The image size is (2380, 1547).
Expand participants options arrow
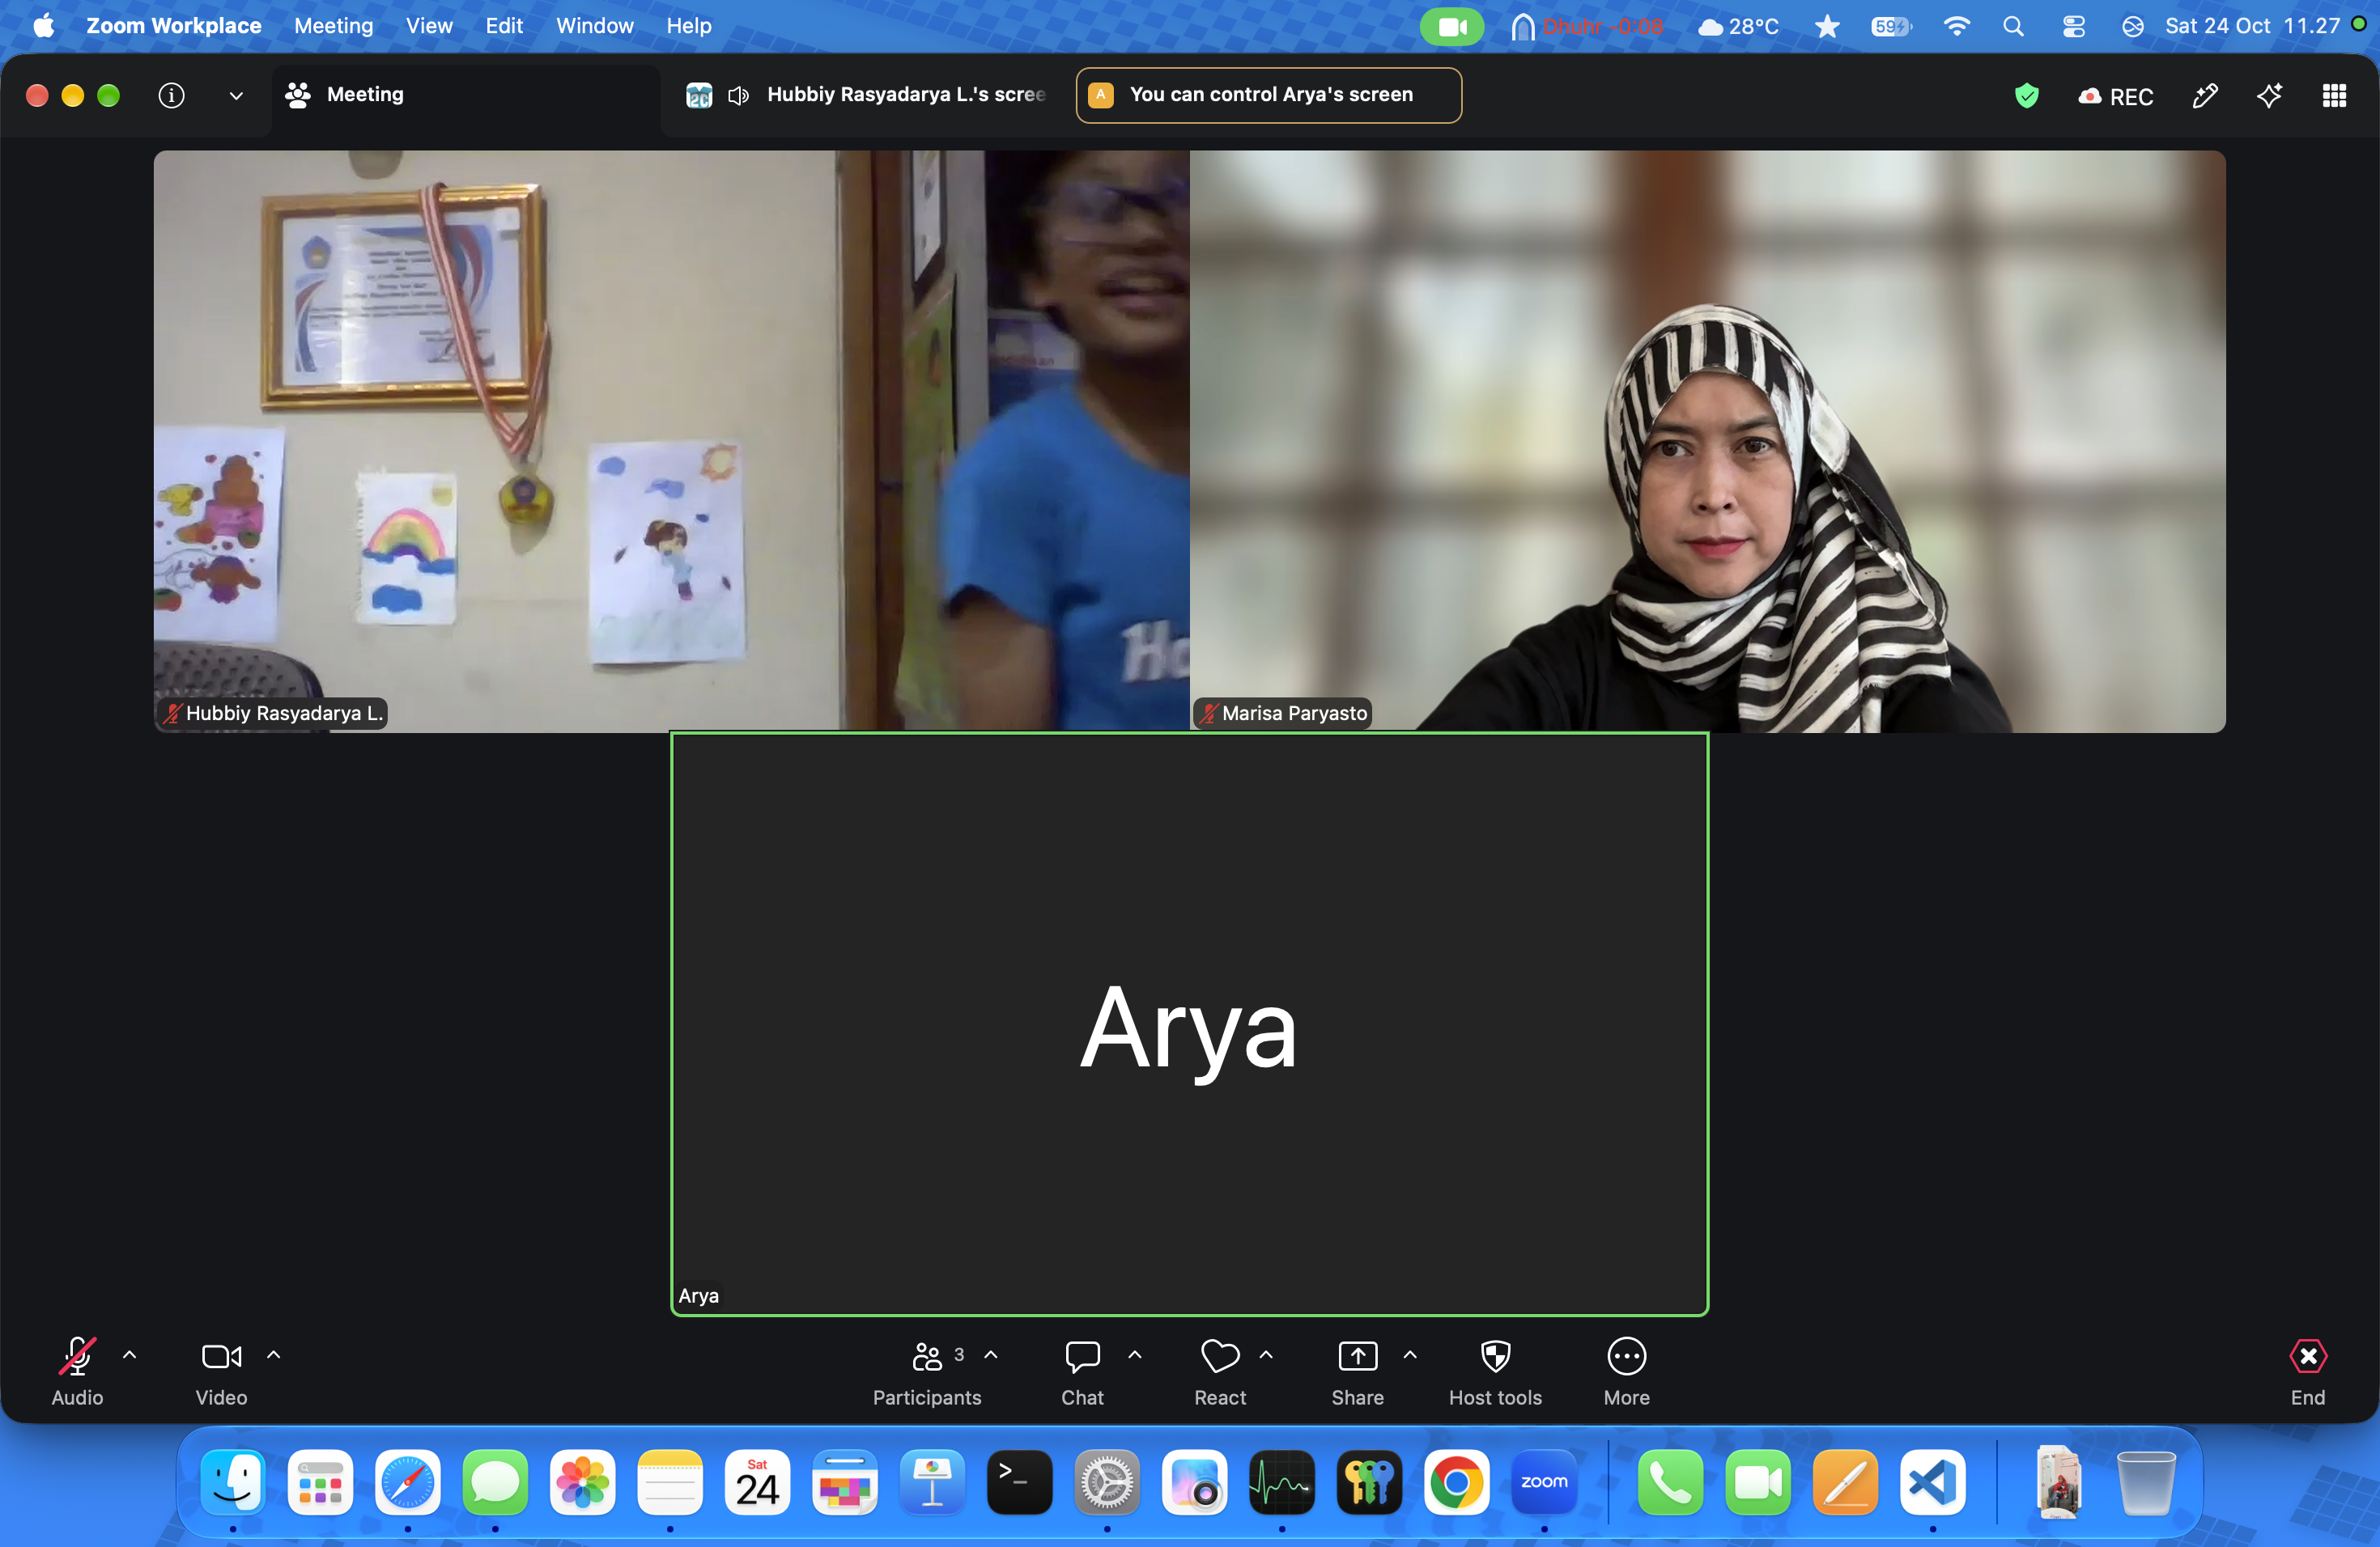[991, 1356]
